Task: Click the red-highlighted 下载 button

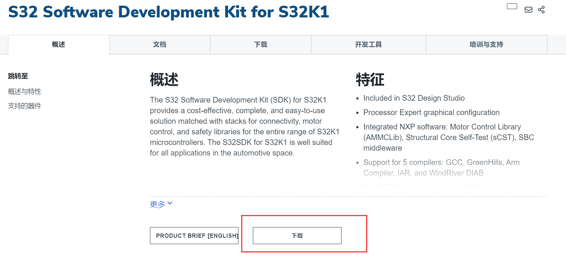Action: [297, 235]
